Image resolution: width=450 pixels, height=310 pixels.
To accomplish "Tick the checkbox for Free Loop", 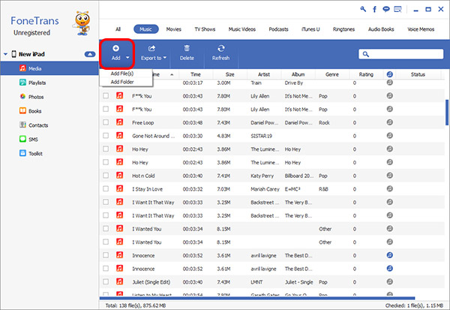I will (106, 122).
